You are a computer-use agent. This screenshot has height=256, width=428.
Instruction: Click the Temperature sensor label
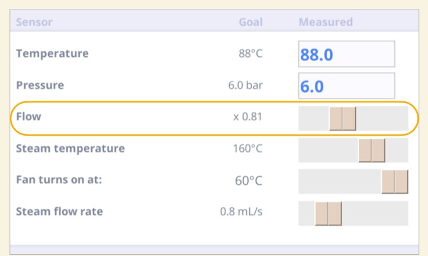click(x=53, y=53)
